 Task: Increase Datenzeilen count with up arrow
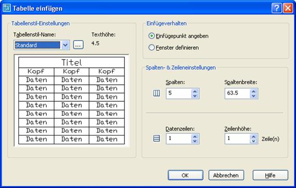point(195,137)
